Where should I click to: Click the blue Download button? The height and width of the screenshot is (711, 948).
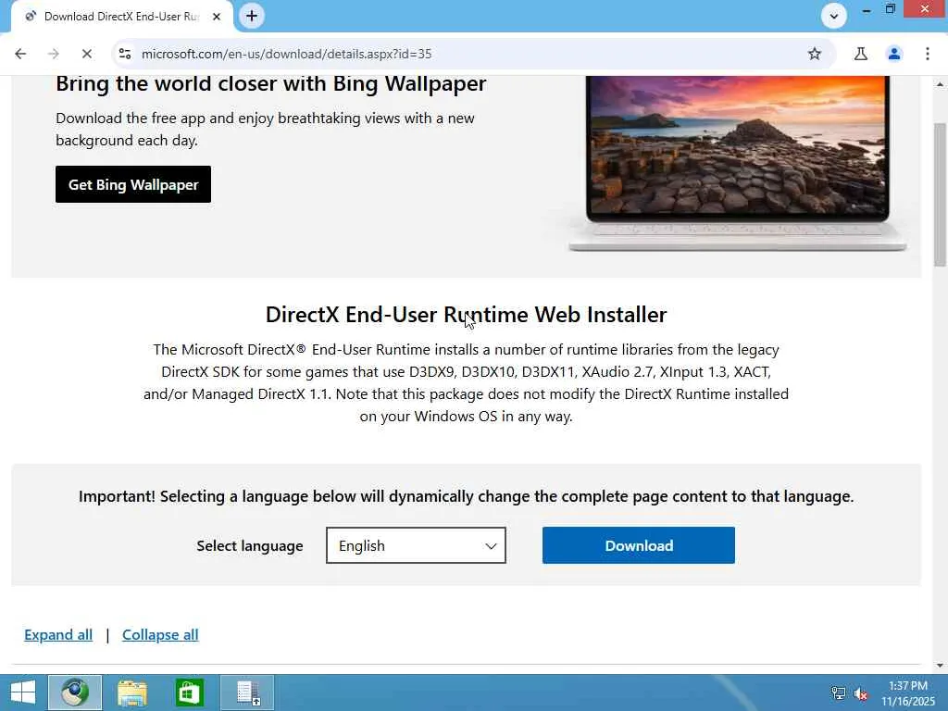click(639, 545)
